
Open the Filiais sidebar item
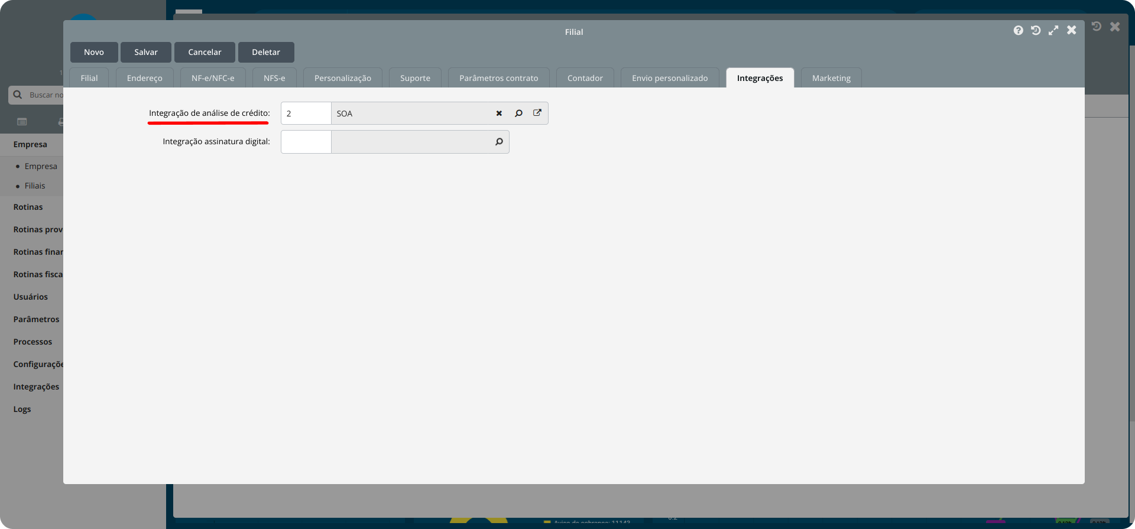coord(35,186)
